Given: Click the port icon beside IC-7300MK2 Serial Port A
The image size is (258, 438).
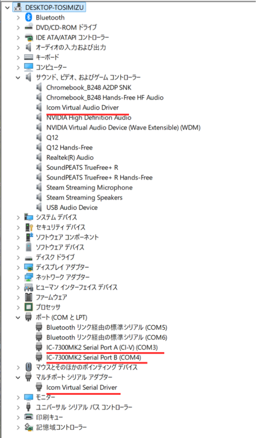Looking at the screenshot, I should coord(39,348).
